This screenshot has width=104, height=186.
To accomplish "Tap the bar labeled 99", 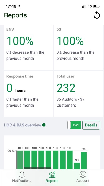I will click(x=84, y=161).
